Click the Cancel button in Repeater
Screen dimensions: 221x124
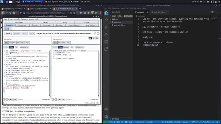[x=17, y=33]
